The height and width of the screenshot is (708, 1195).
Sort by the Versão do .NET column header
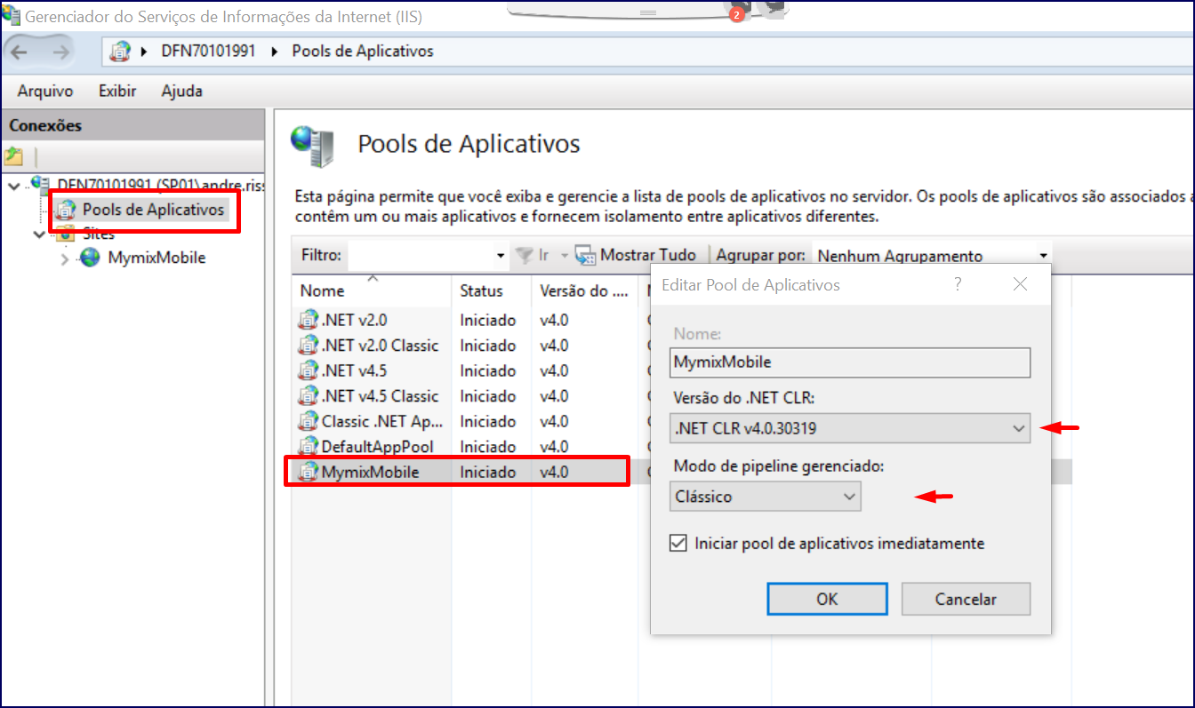point(583,290)
